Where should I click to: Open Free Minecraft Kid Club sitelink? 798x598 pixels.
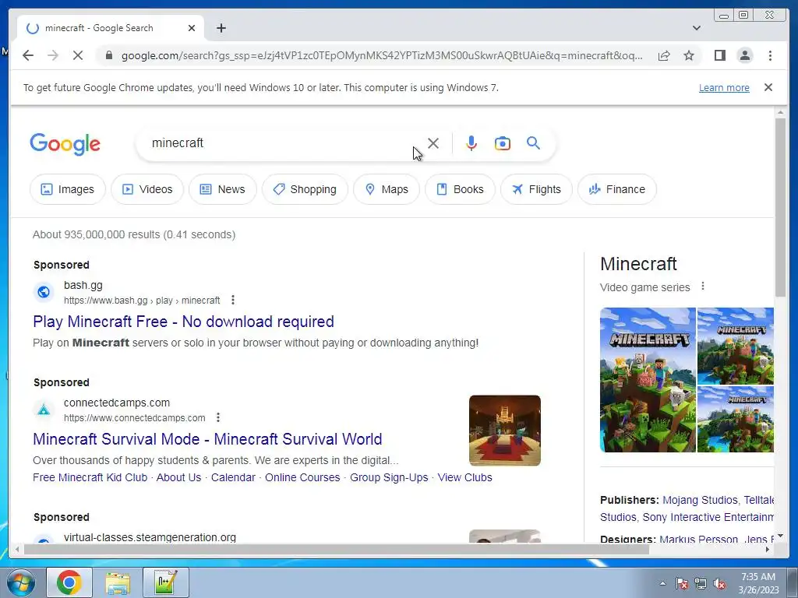(90, 477)
